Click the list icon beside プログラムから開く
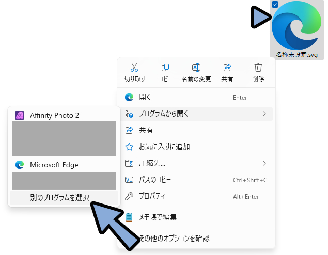Viewport: 328px width, 255px height. pos(129,114)
